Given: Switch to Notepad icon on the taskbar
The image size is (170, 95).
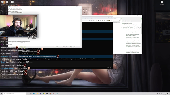Looking at the screenshot, I should tap(57, 94).
